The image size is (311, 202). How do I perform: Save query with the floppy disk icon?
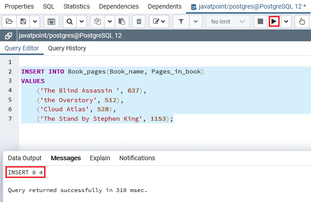pyautogui.click(x=23, y=21)
